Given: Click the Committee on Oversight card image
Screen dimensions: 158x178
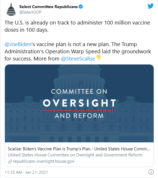Looking at the screenshot, I should coord(79,103).
